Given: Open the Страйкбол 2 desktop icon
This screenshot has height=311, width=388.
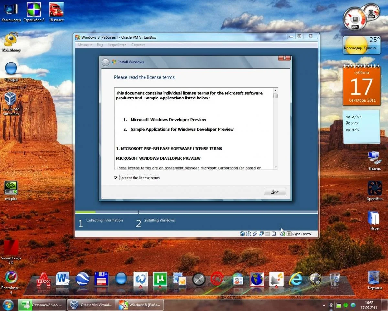Looking at the screenshot, I should click(34, 12).
